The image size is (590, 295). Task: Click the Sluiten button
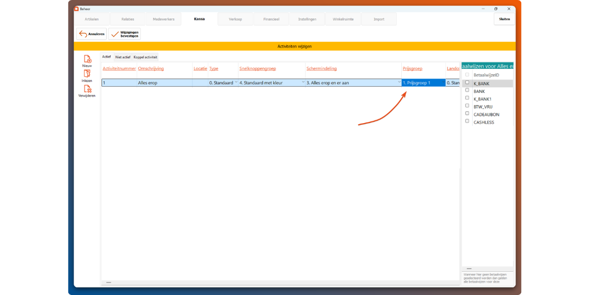[x=504, y=19]
